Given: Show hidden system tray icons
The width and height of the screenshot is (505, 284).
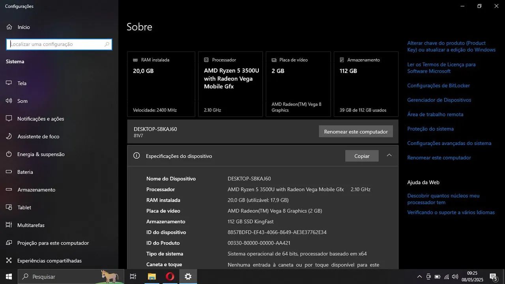Looking at the screenshot, I should click(x=419, y=277).
